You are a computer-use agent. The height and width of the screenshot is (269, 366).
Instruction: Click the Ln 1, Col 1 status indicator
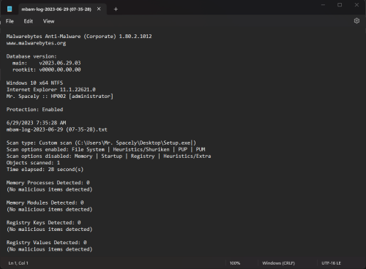point(18,263)
